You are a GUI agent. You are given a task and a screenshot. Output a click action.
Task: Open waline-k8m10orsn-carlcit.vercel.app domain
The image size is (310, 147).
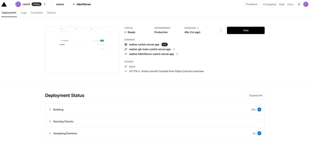pos(152,54)
